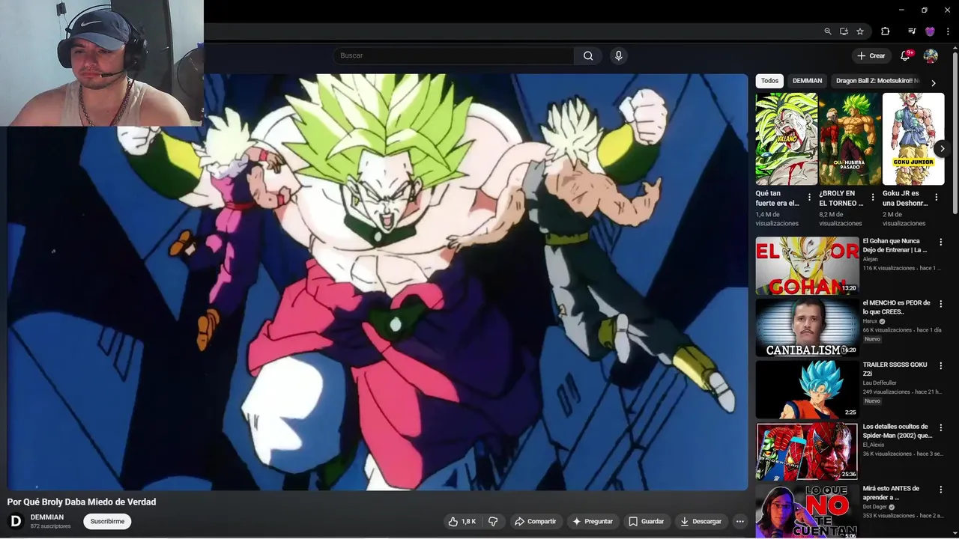Select the Todos filter chip
The height and width of the screenshot is (539, 959).
pyautogui.click(x=769, y=81)
